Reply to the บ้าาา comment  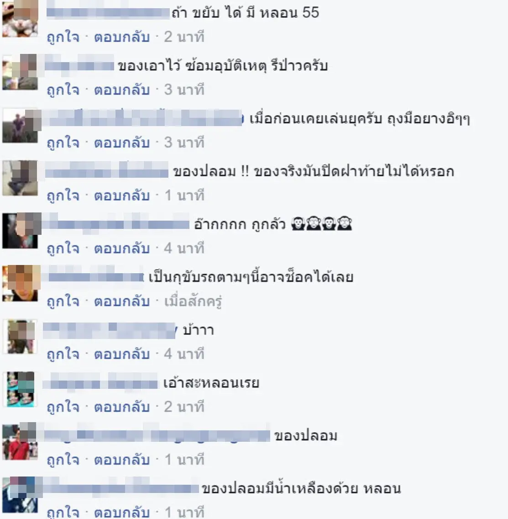point(122,355)
